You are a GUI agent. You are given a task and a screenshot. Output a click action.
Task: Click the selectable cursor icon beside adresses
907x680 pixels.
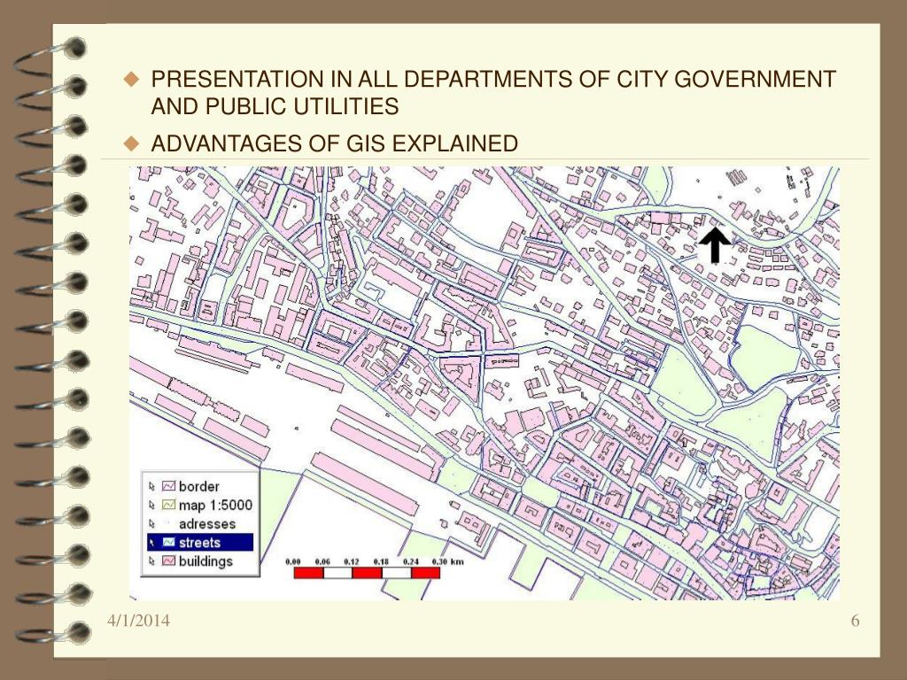pyautogui.click(x=152, y=524)
